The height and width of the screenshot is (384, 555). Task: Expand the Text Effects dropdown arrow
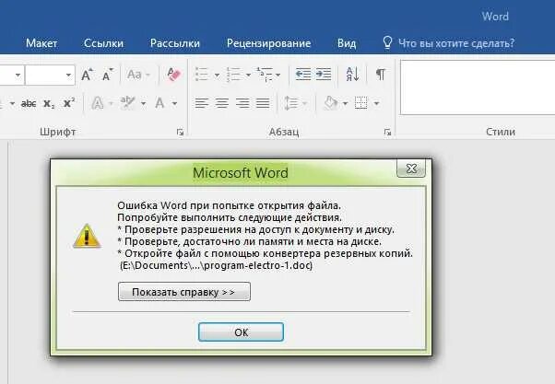pos(111,104)
